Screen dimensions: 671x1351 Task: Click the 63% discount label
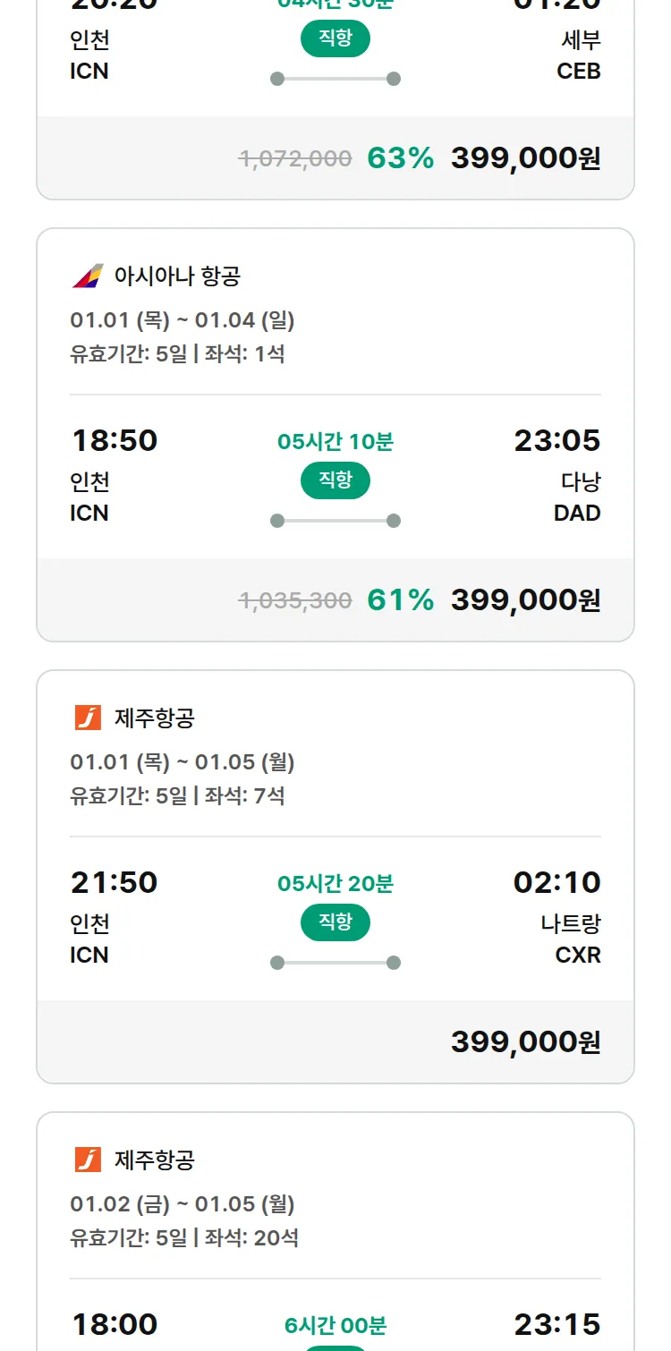point(400,158)
